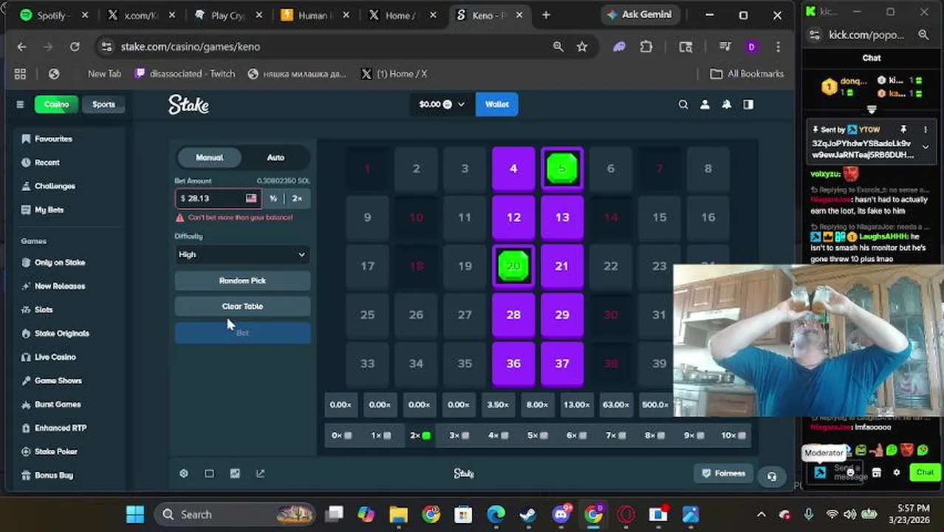Click the half bet ½ button
Viewport: 944px width, 532px height.
click(x=273, y=198)
